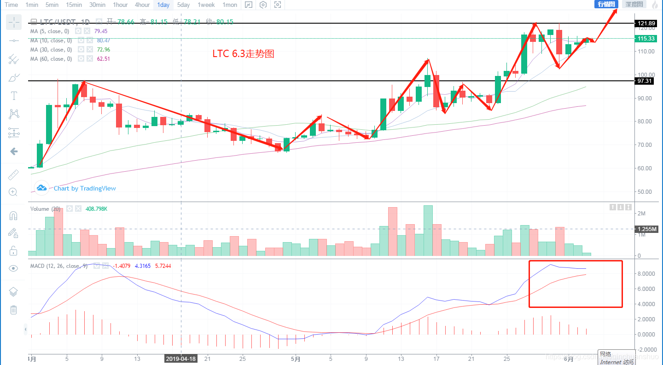
Task: Select the crosshair cursor tool
Action: tap(14, 22)
